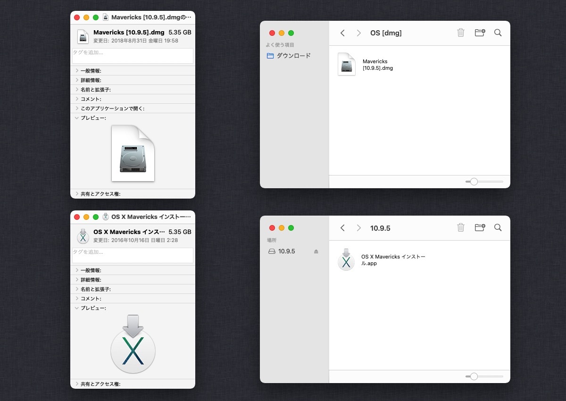Go back in the OS [dmg] window
Screen dimensions: 566x401
[342, 33]
